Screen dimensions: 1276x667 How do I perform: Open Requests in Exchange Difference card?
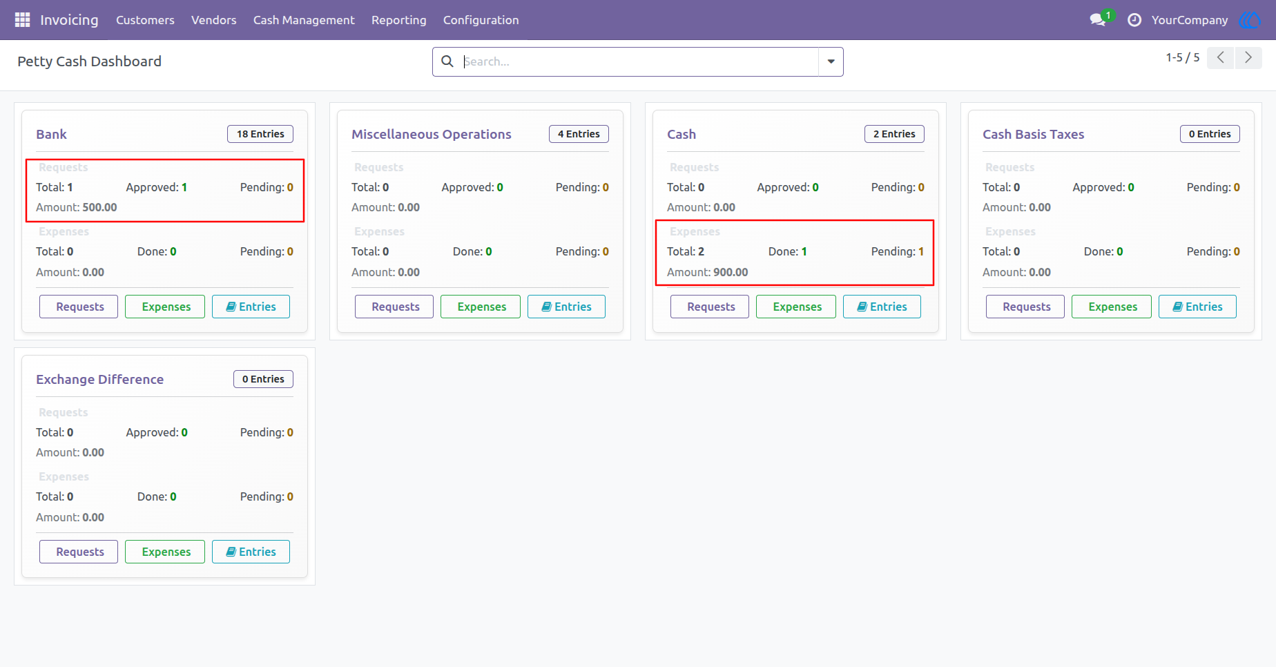(x=79, y=552)
